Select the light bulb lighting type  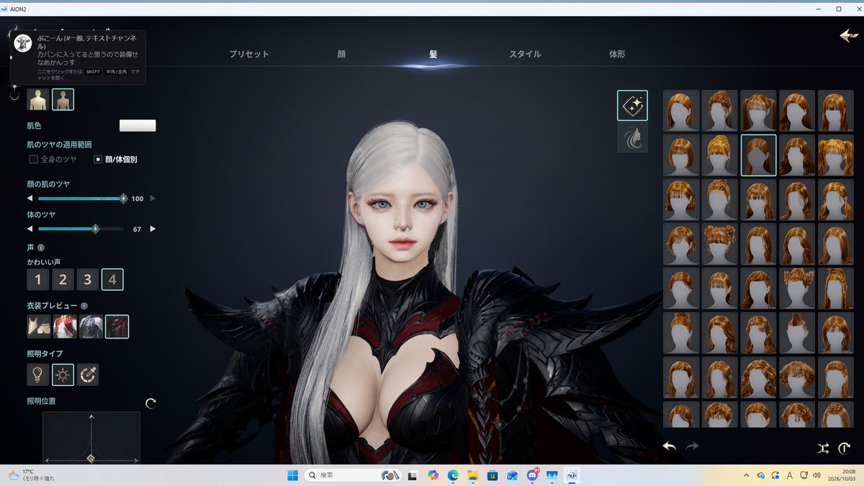click(37, 374)
